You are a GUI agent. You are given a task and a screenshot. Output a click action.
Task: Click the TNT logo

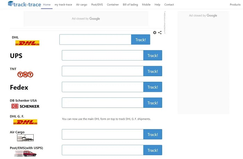tap(25, 74)
